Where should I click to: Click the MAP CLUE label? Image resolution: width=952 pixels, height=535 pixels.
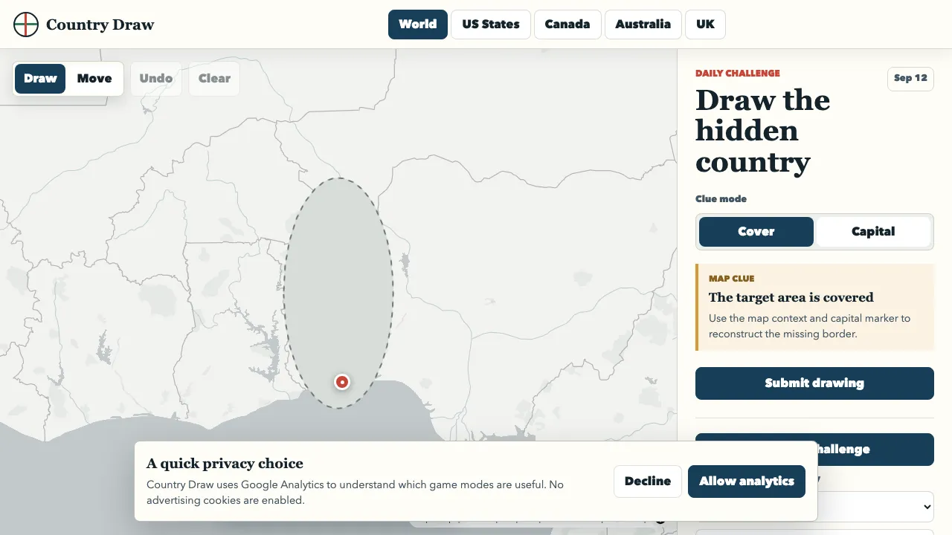[x=732, y=279]
